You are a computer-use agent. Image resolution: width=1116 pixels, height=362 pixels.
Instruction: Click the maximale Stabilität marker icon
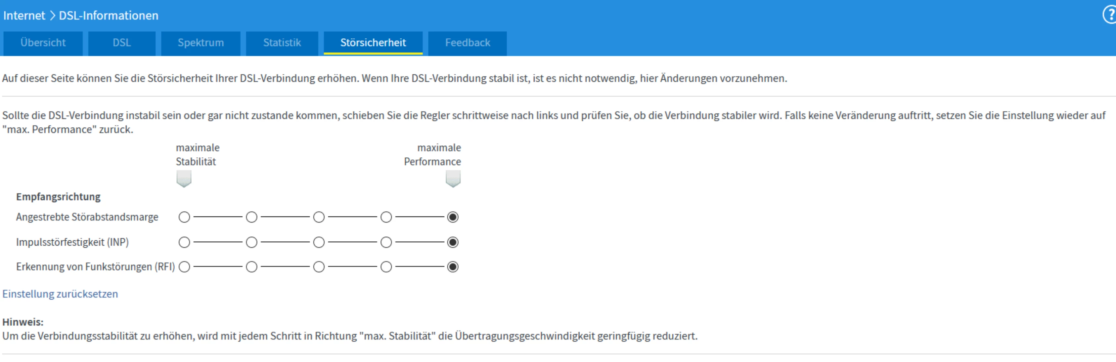click(184, 179)
